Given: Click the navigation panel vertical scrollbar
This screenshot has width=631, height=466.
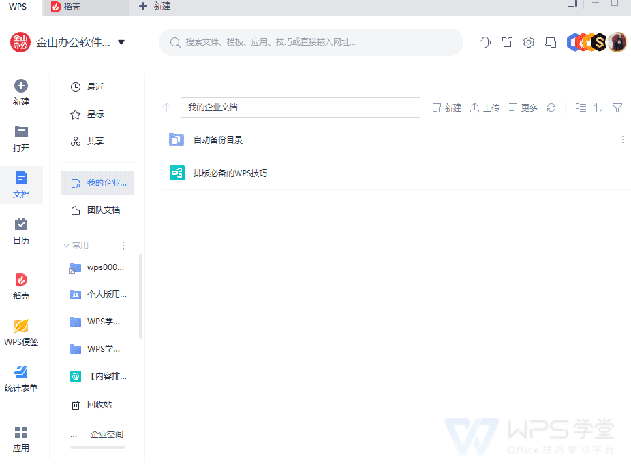Looking at the screenshot, I should tap(140, 296).
